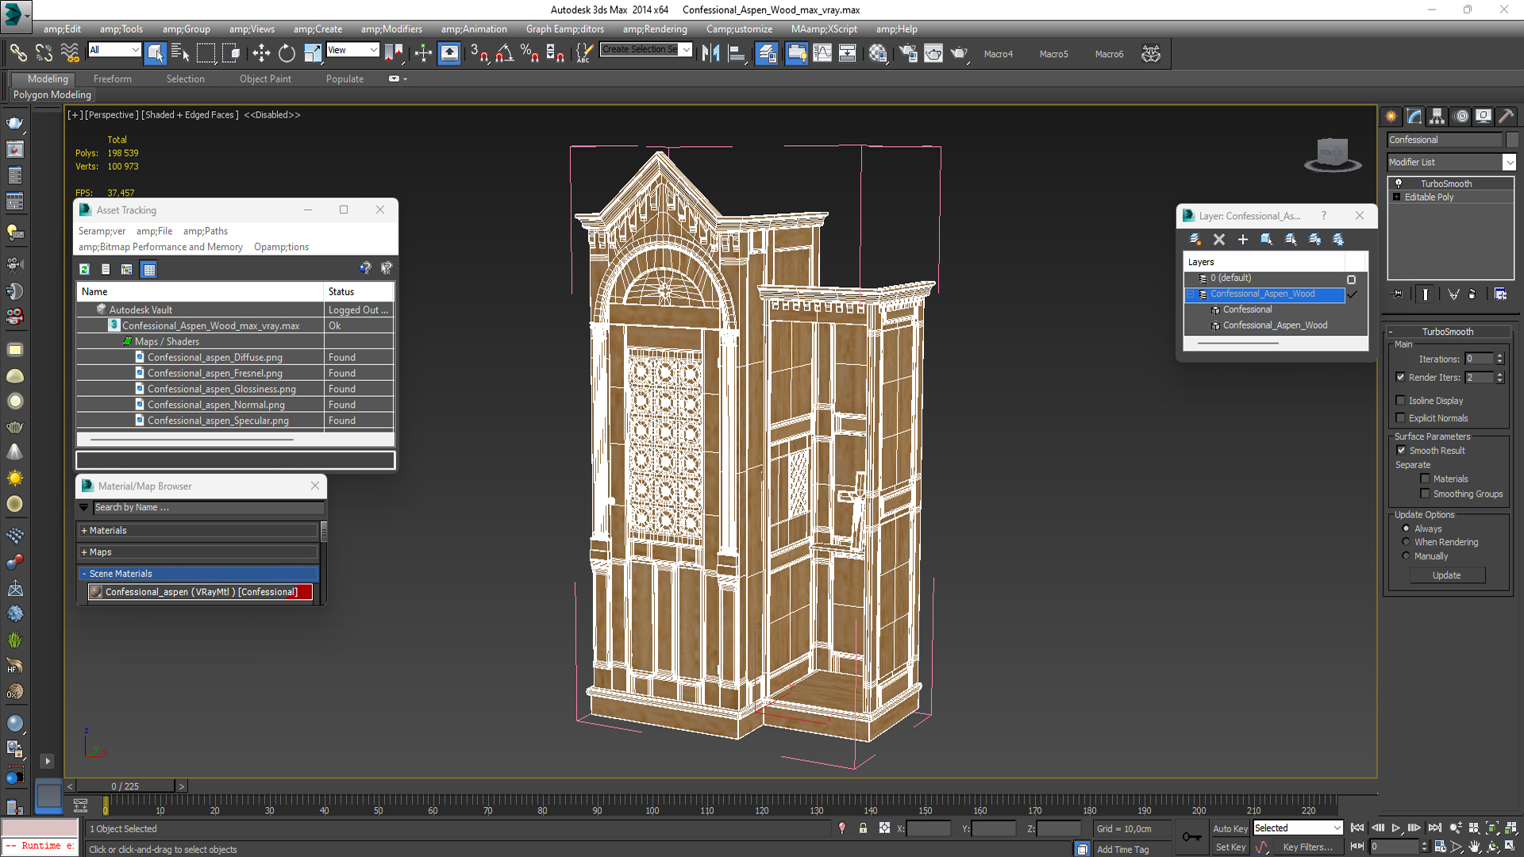Select the Bind to Space Warp tool
This screenshot has width=1524, height=857.
(70, 53)
